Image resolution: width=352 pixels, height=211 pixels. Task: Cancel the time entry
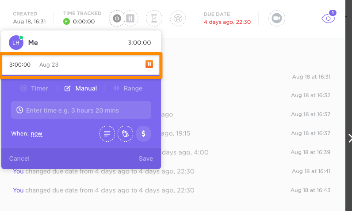tap(19, 158)
